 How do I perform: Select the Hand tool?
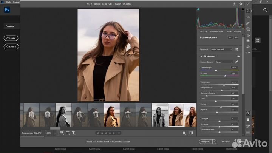click(x=248, y=119)
